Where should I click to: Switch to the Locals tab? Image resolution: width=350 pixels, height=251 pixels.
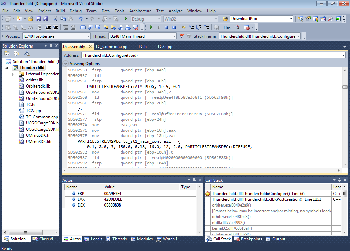coord(94,239)
